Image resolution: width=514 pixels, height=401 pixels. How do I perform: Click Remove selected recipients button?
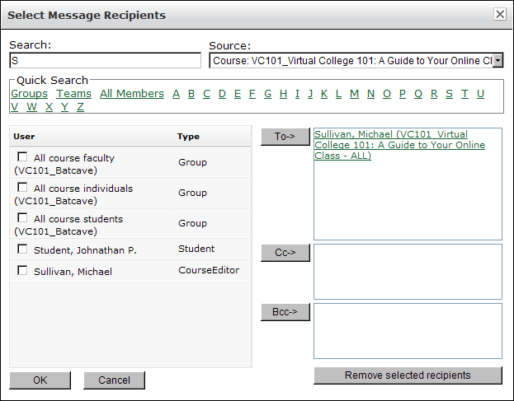point(408,375)
